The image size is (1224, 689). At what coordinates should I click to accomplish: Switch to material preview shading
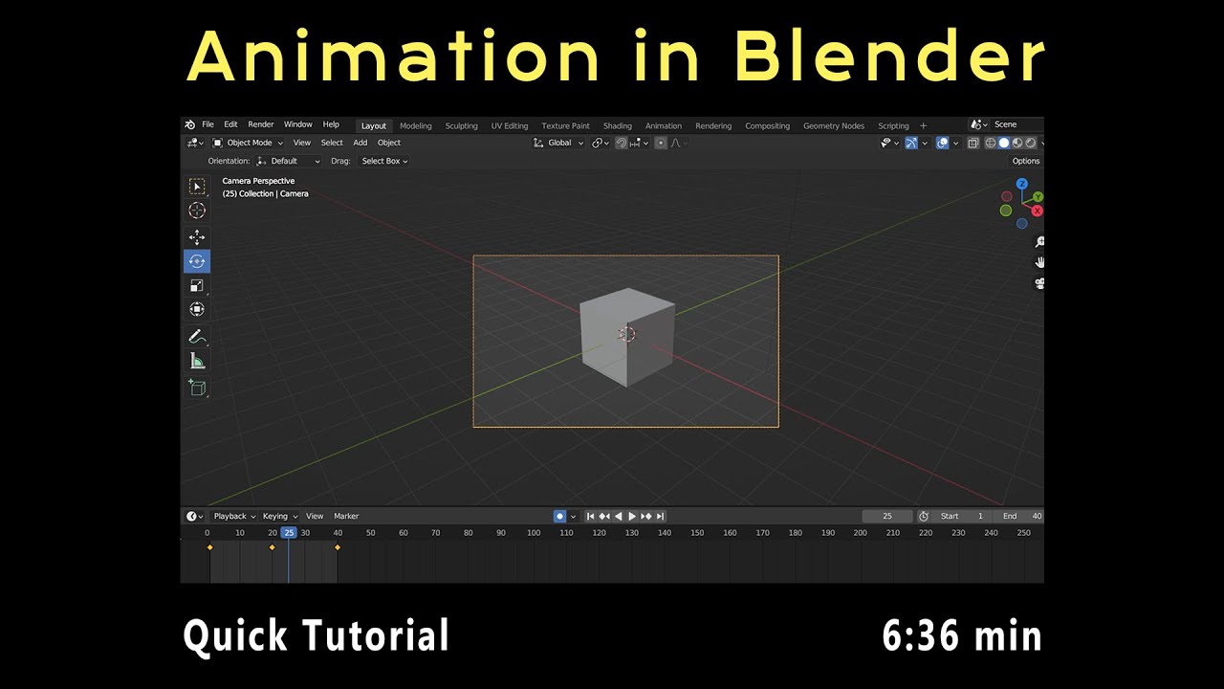(x=1017, y=144)
